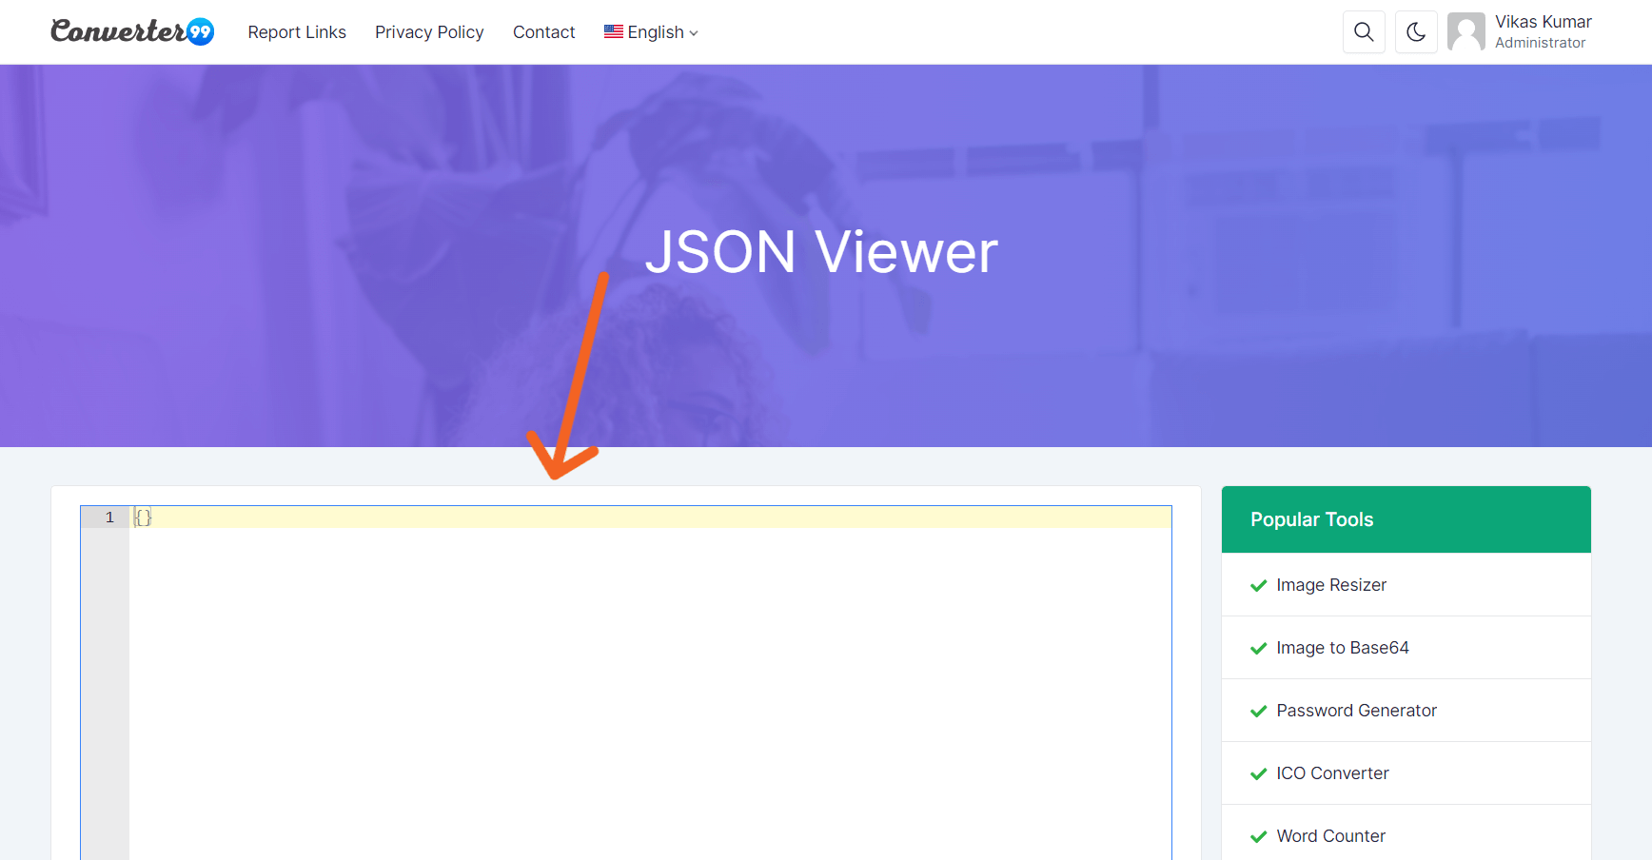Click the green checkmark beside Image Resizer
This screenshot has height=860, width=1652.
[x=1258, y=585]
